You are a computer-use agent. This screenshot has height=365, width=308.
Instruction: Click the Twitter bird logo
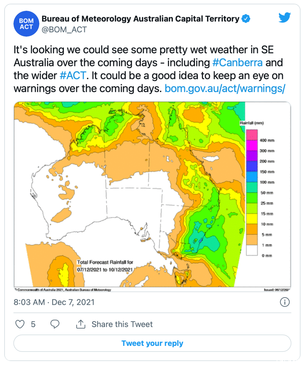(x=285, y=18)
